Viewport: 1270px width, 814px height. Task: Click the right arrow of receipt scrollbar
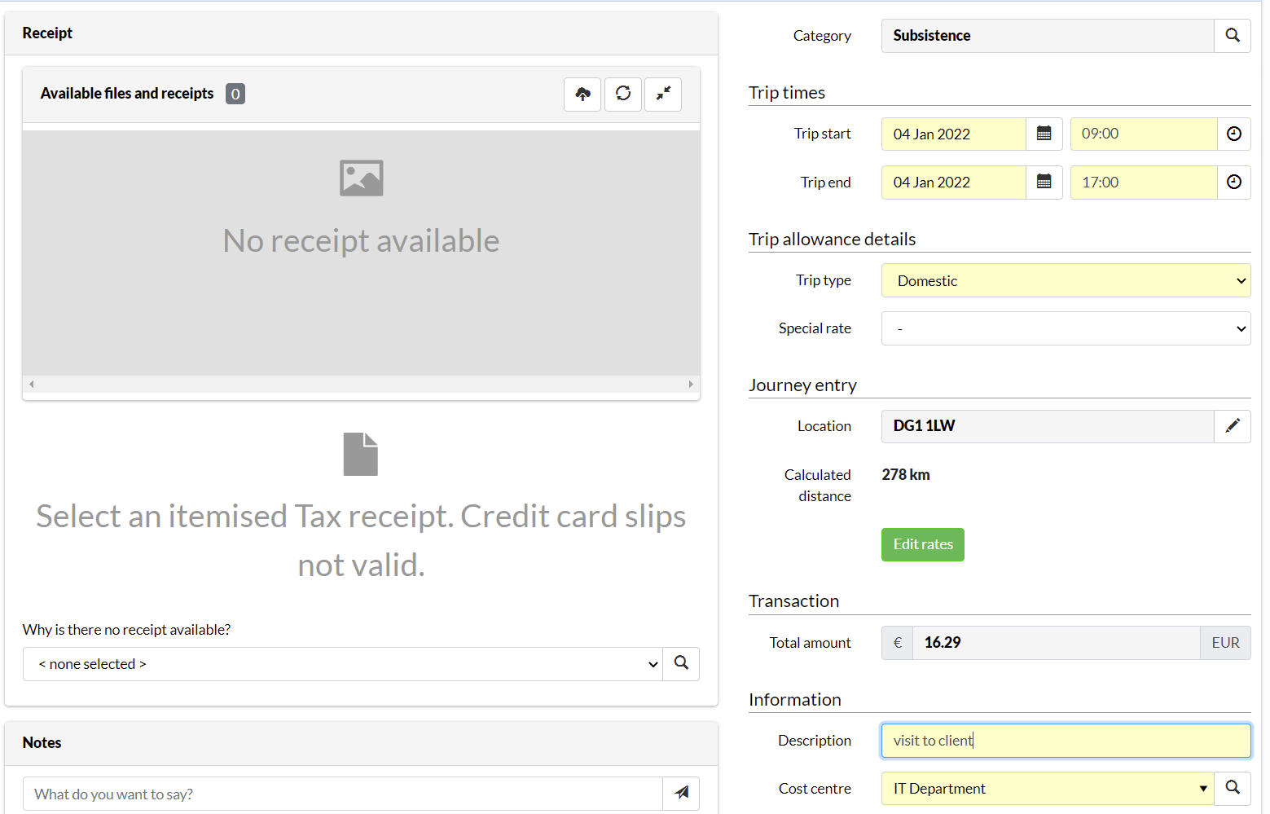(691, 384)
